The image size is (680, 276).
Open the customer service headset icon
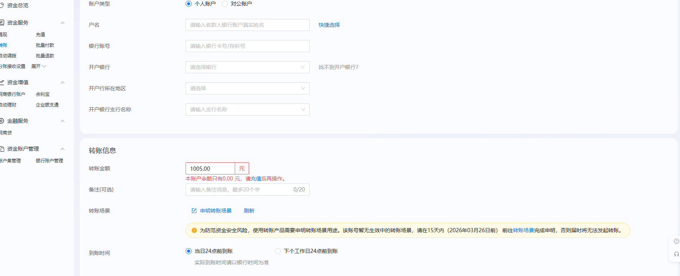coord(676,254)
